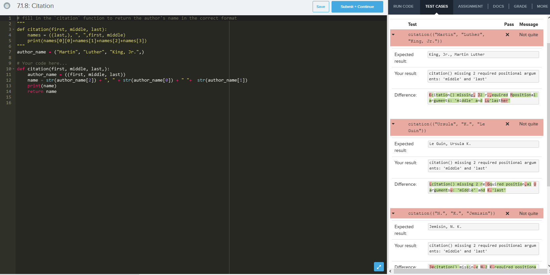Click line number 16 in the gutter
Viewport: 550px width, 275px height.
pyautogui.click(x=8, y=103)
